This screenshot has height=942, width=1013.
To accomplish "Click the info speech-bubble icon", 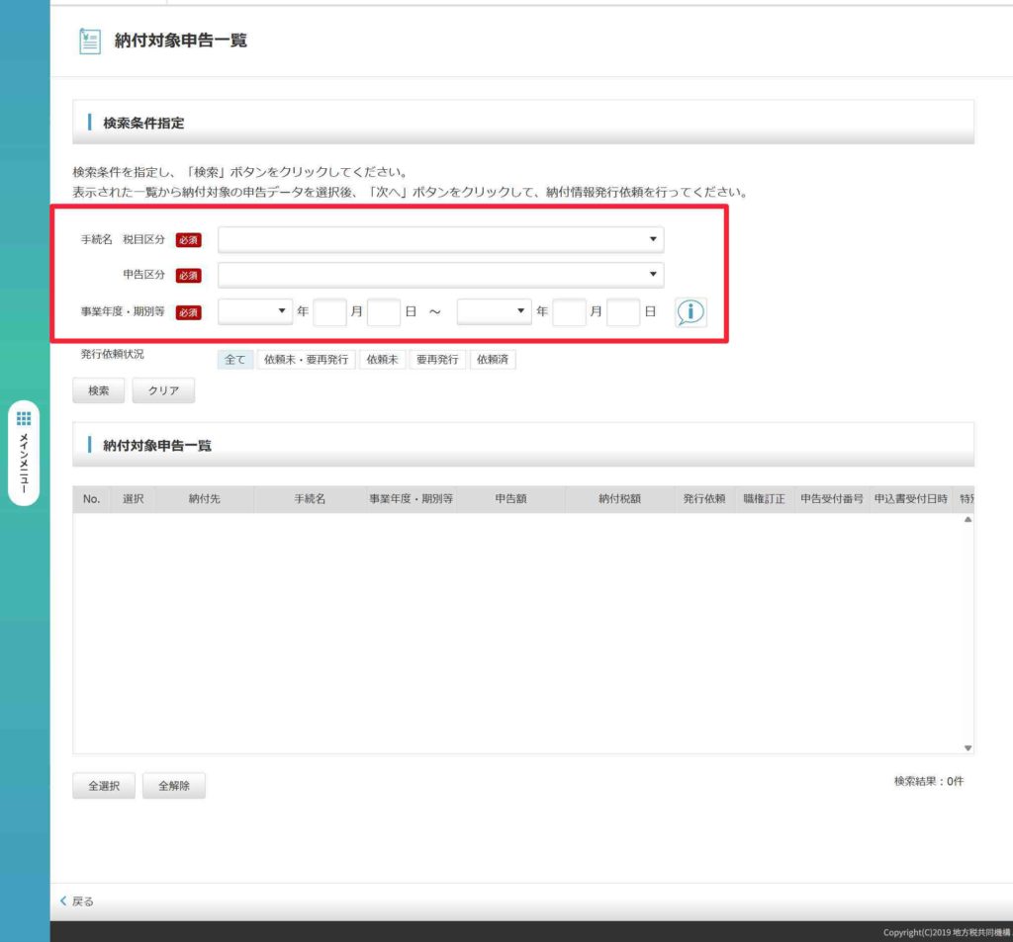I will (x=691, y=311).
